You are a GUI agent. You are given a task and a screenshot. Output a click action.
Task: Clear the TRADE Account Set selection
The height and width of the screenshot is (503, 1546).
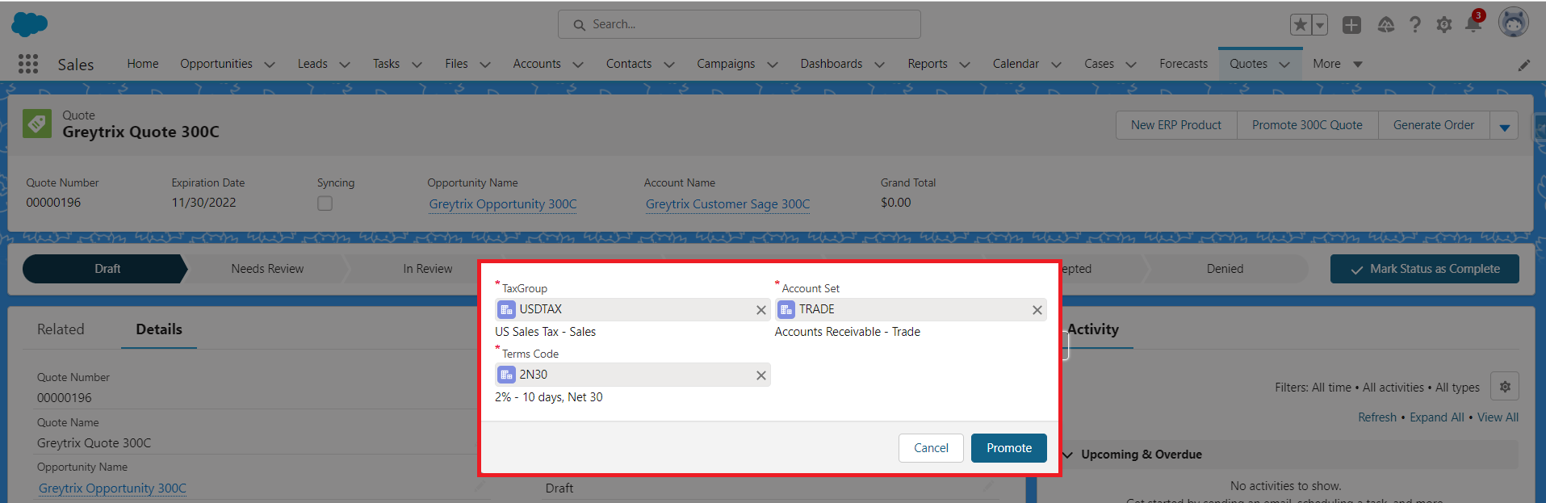pos(1037,310)
